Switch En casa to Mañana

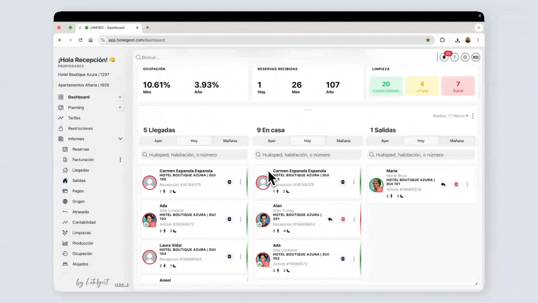(x=343, y=141)
